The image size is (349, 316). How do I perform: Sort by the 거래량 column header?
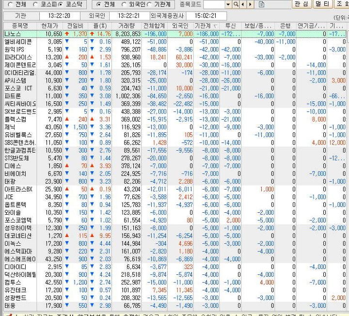coord(127,26)
